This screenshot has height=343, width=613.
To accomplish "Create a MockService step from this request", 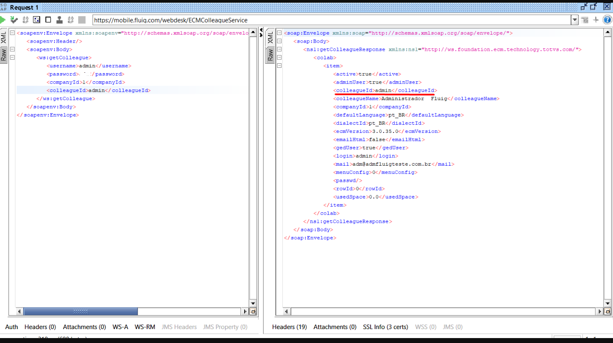I will coord(25,20).
